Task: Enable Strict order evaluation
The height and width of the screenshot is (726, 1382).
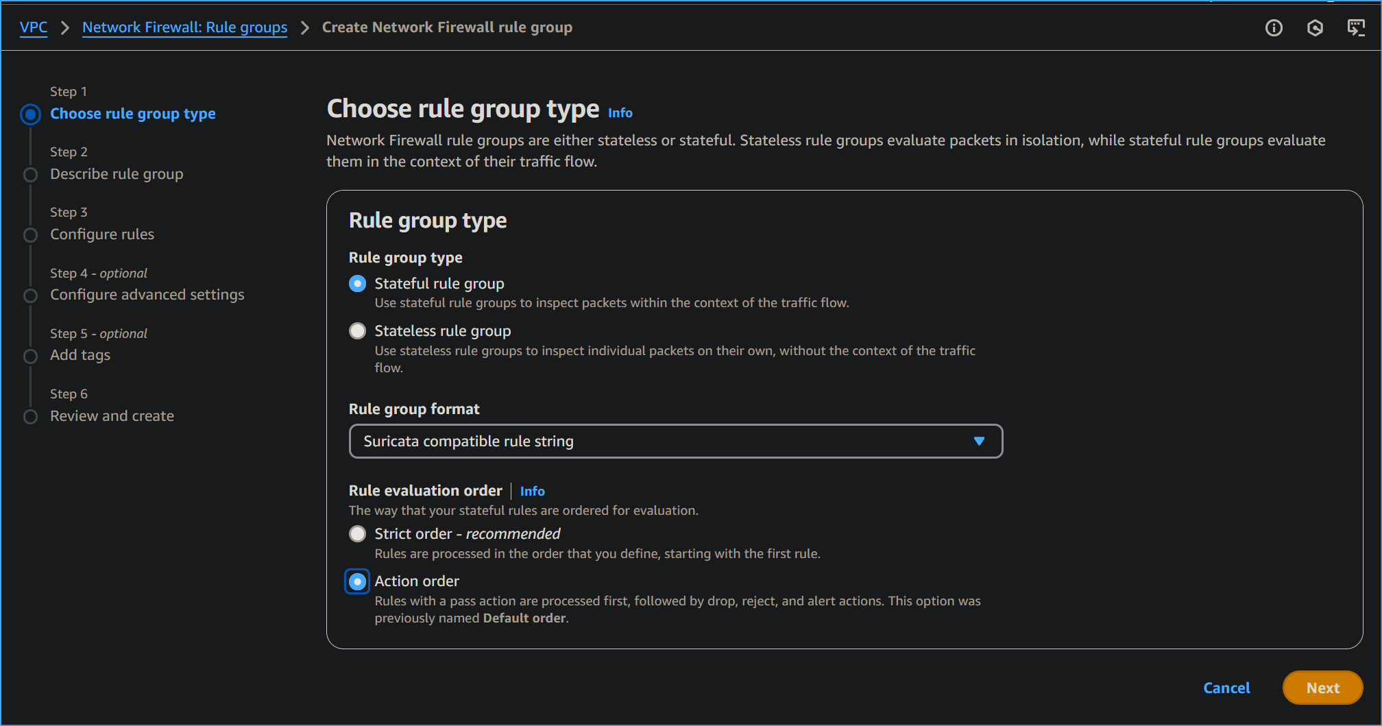Action: point(357,533)
